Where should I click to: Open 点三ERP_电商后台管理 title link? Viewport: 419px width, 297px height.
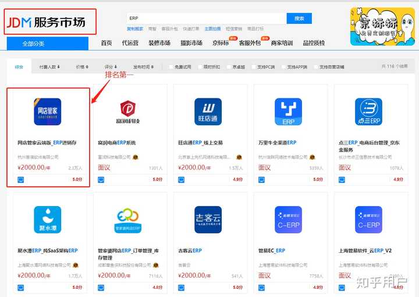(x=369, y=146)
